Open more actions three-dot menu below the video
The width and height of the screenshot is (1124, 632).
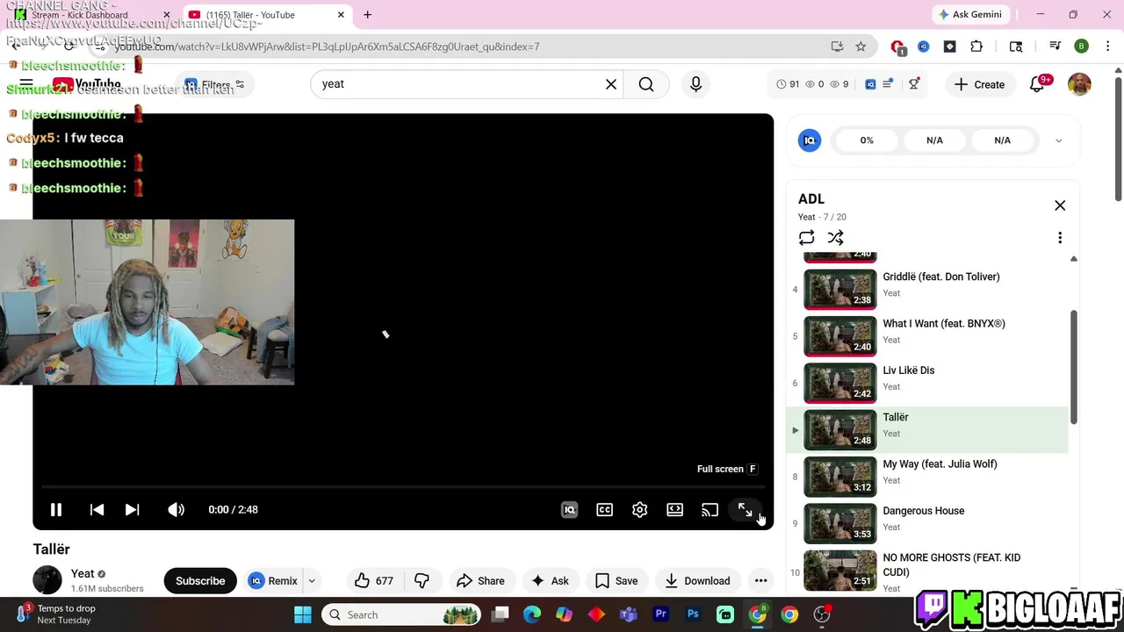coord(760,580)
